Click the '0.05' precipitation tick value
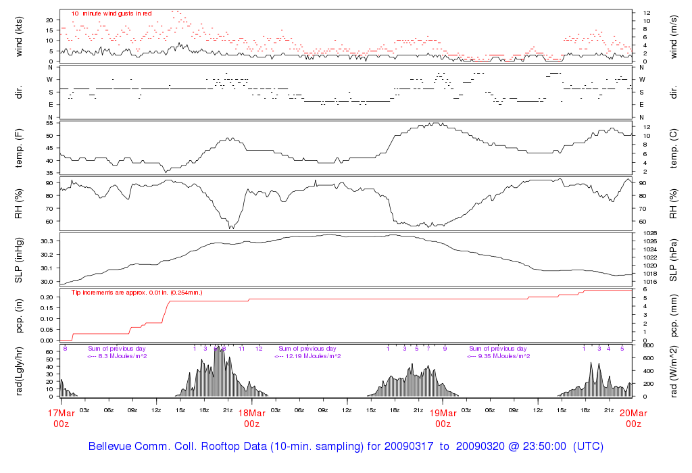The height and width of the screenshot is (473, 692). (47, 330)
